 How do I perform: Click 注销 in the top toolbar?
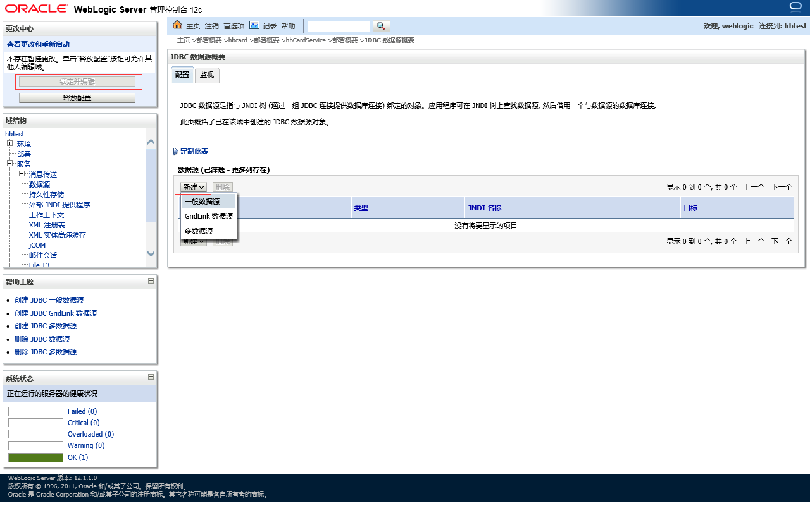[211, 26]
